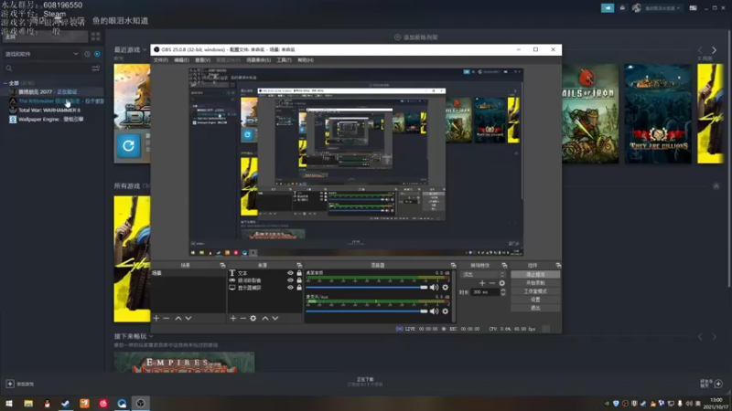Open File Explorer from the taskbar
This screenshot has height=411, width=732.
(28, 403)
